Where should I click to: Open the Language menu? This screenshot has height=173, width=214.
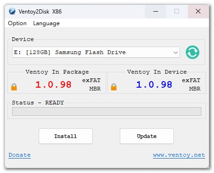pyautogui.click(x=46, y=23)
